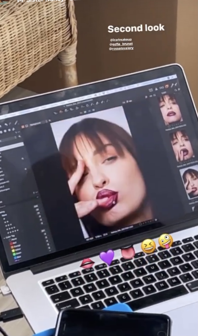Image resolution: width=198 pixels, height=336 pixels.
Task: Click the exposure warning triangle icon
Action: pyautogui.click(x=156, y=89)
